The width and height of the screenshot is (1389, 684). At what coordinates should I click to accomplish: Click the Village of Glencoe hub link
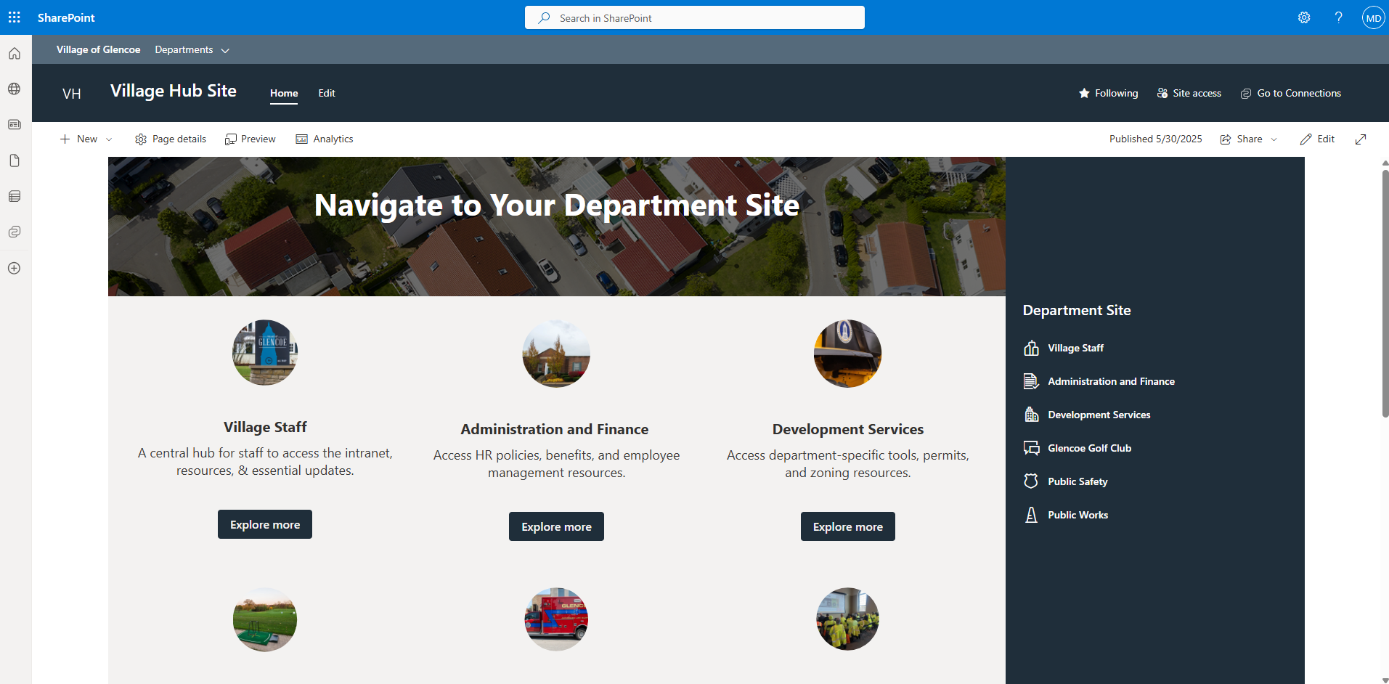pos(99,50)
